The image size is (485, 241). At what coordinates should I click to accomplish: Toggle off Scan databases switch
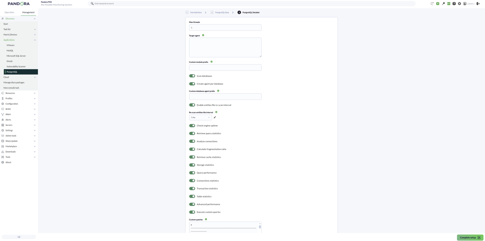click(192, 76)
